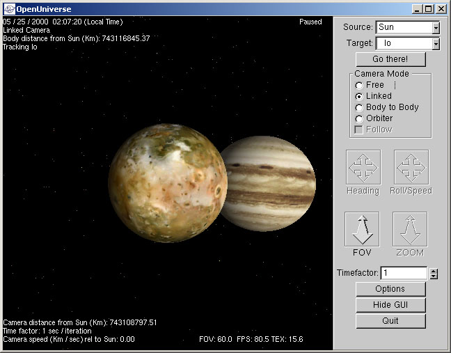The height and width of the screenshot is (353, 451).
Task: Click 'Body distance from Sun (Km)' line
Action: 77,38
